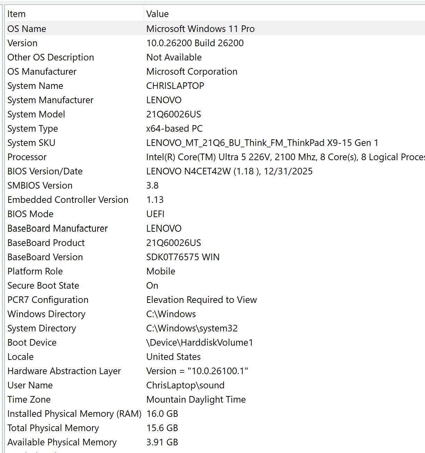
Task: Select the System SKU row
Action: coord(216,143)
